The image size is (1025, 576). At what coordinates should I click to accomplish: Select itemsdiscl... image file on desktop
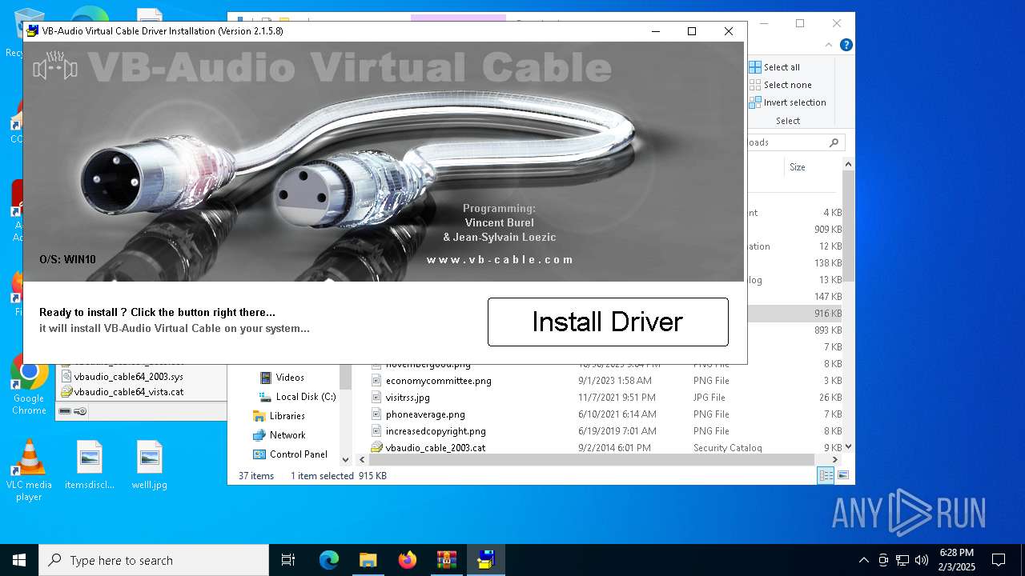point(90,465)
